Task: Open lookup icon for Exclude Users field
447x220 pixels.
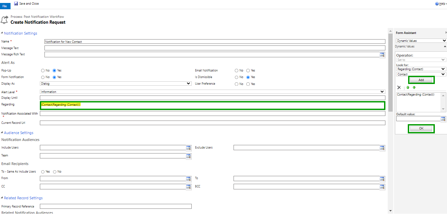Action: [x=382, y=148]
